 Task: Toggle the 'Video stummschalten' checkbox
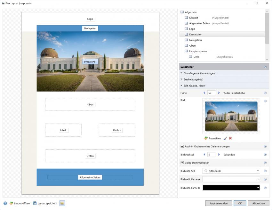point(182,163)
